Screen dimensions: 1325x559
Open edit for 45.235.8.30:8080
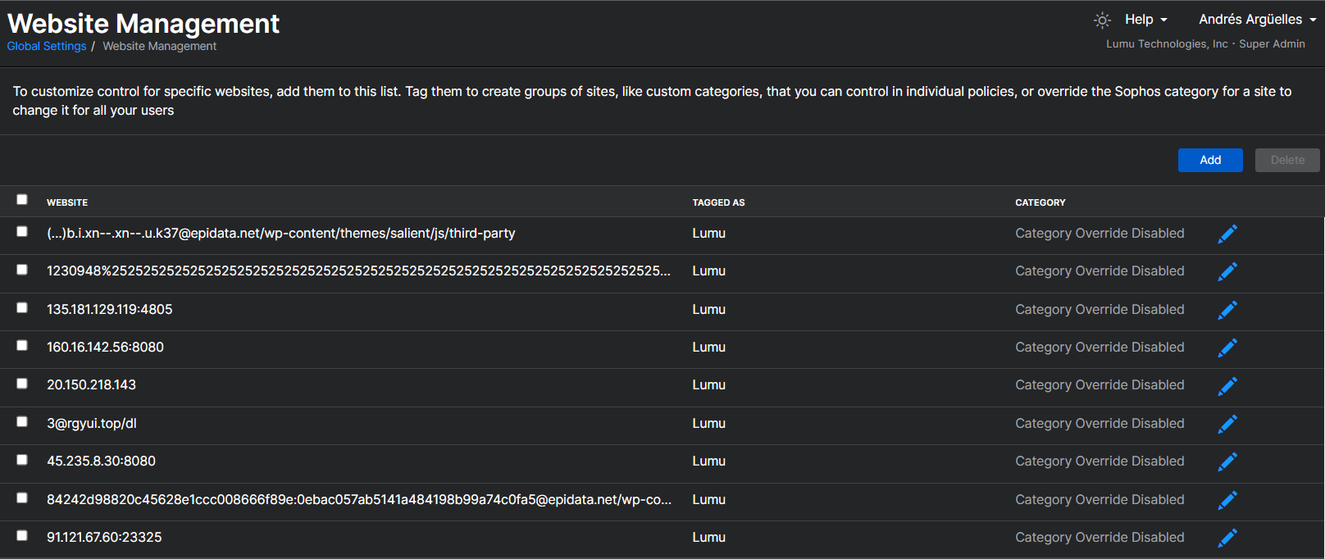1227,461
